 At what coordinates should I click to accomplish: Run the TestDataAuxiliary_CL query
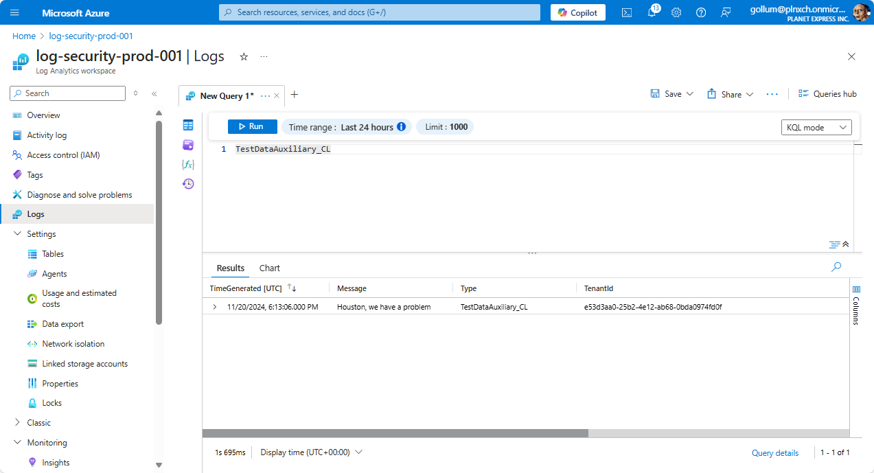point(252,126)
